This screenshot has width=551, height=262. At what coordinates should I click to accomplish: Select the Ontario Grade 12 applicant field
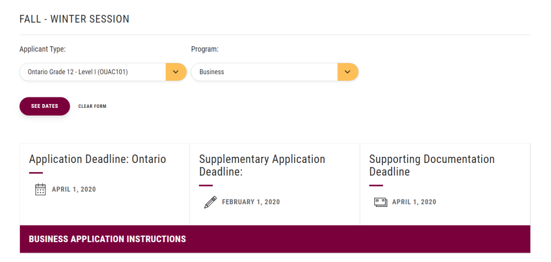(93, 72)
